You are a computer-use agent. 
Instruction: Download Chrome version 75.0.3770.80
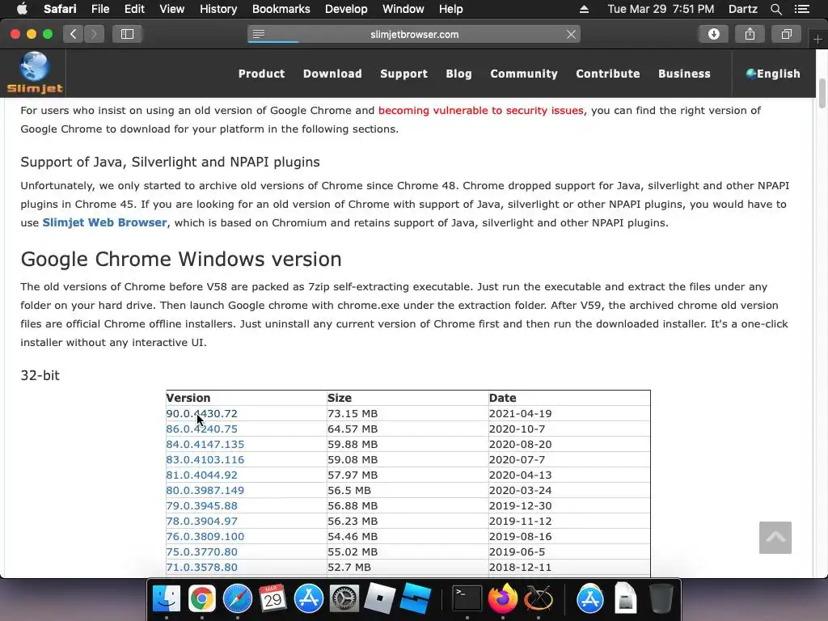tap(201, 551)
